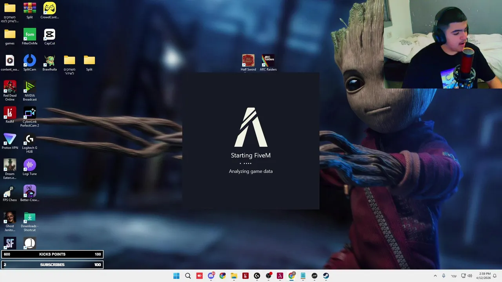Open the 2:59 PM clock and calendar
The height and width of the screenshot is (282, 502).
(x=483, y=276)
